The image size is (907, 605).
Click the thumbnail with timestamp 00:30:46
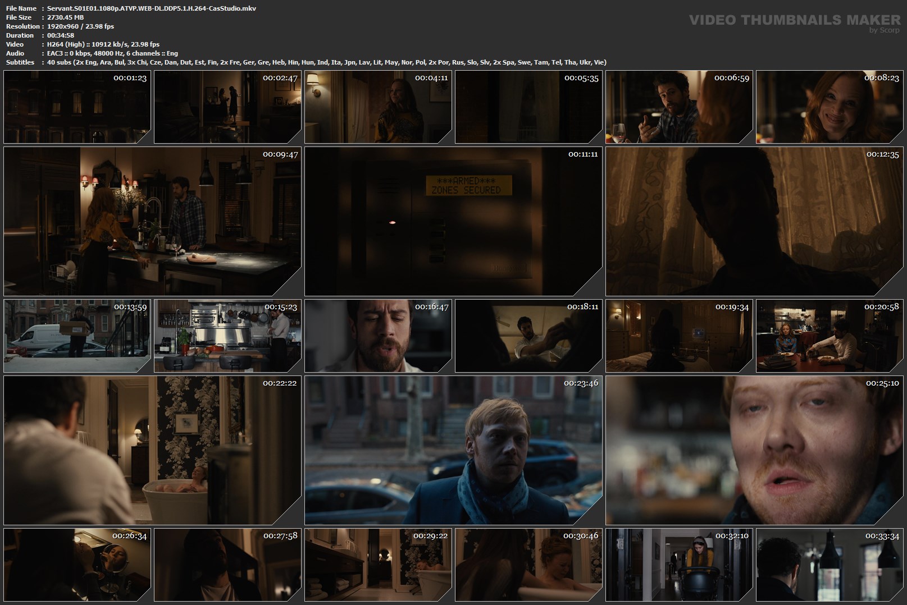(528, 565)
